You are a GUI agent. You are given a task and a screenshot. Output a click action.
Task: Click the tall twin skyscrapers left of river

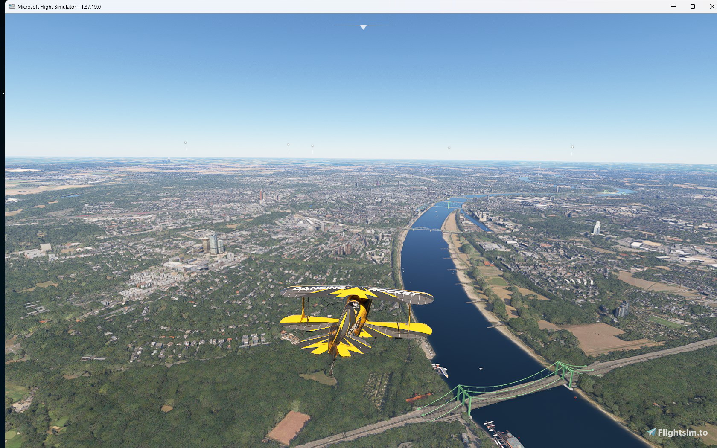click(213, 243)
